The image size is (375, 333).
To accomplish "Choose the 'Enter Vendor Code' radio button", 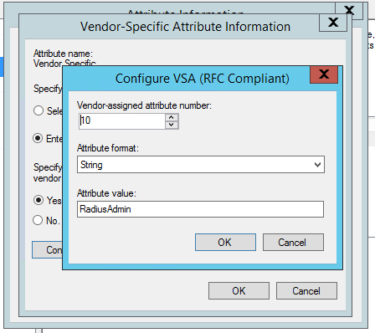I will 38,138.
